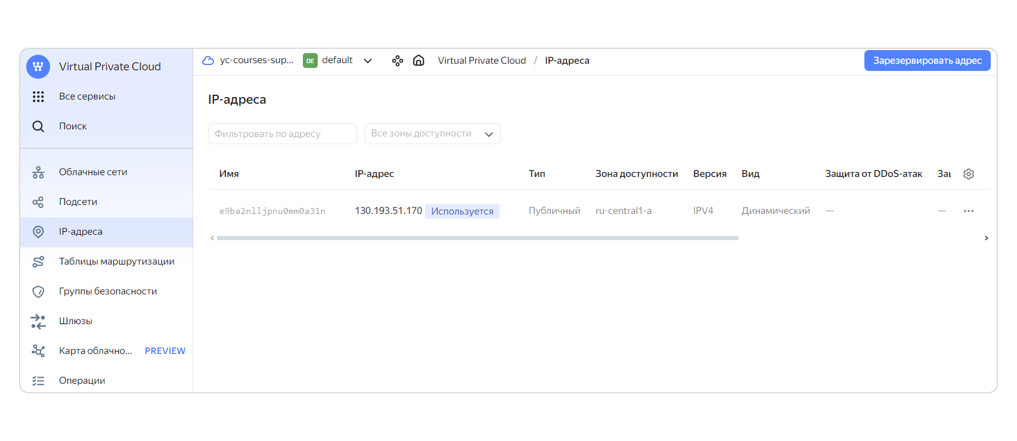Viewport: 1017px width, 441px height.
Task: Open the All services grid icon
Action: 38,97
